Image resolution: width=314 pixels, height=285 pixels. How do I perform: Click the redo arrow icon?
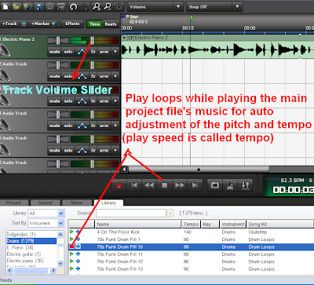pos(84,6)
